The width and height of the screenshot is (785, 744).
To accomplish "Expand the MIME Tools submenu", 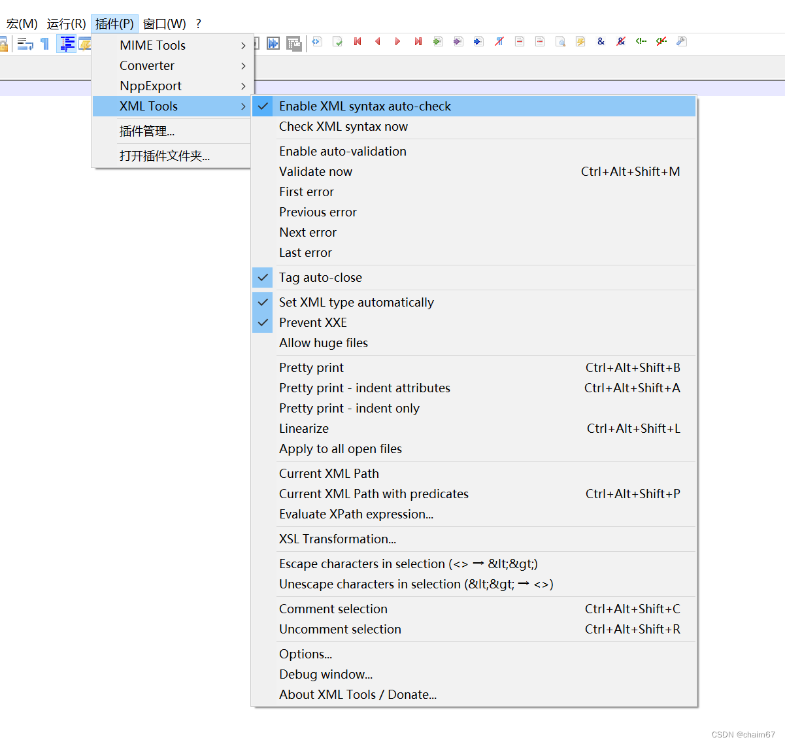I will (152, 45).
